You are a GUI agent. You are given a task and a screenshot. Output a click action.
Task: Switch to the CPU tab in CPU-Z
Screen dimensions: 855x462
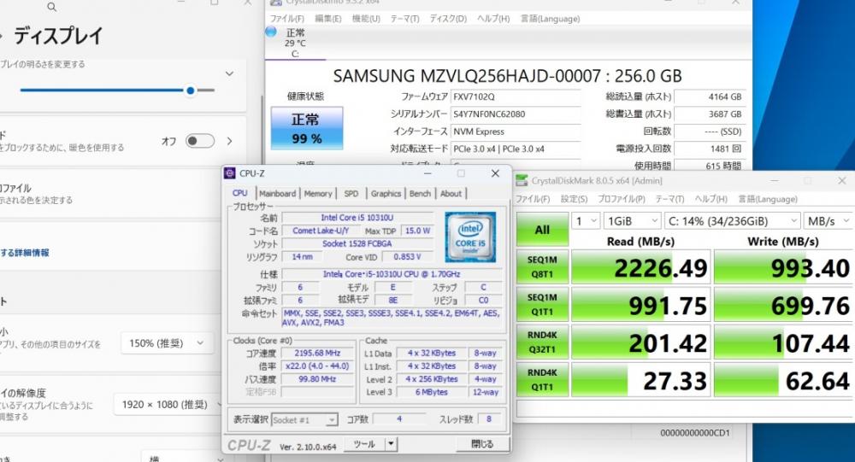coord(240,193)
